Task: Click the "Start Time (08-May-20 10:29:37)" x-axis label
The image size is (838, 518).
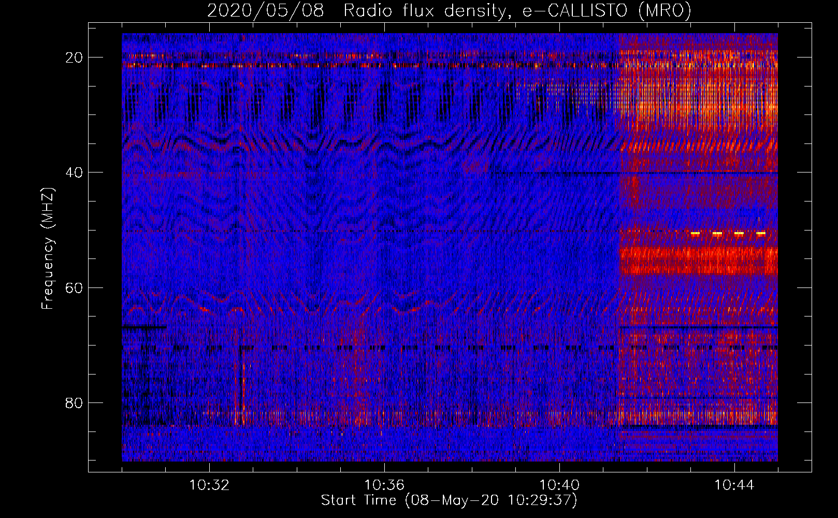Action: (x=449, y=500)
